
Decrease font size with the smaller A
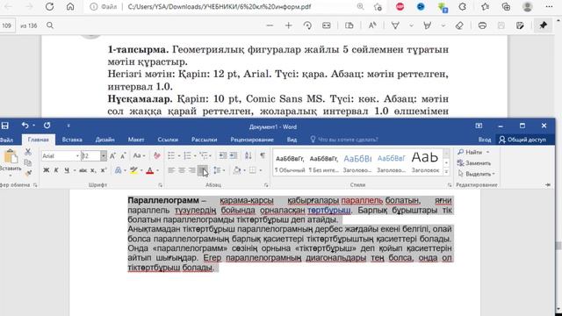[123, 156]
